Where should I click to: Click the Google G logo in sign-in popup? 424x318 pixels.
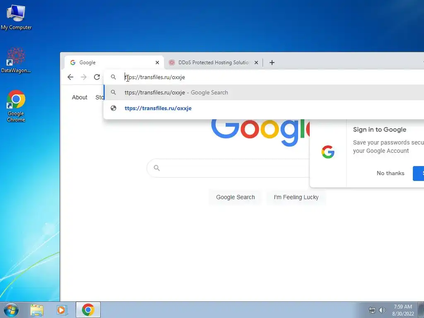click(328, 152)
